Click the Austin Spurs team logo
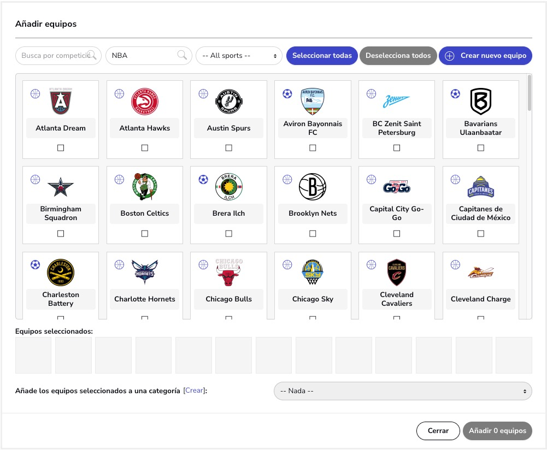Viewport: 547px width, 450px height. coord(229,102)
